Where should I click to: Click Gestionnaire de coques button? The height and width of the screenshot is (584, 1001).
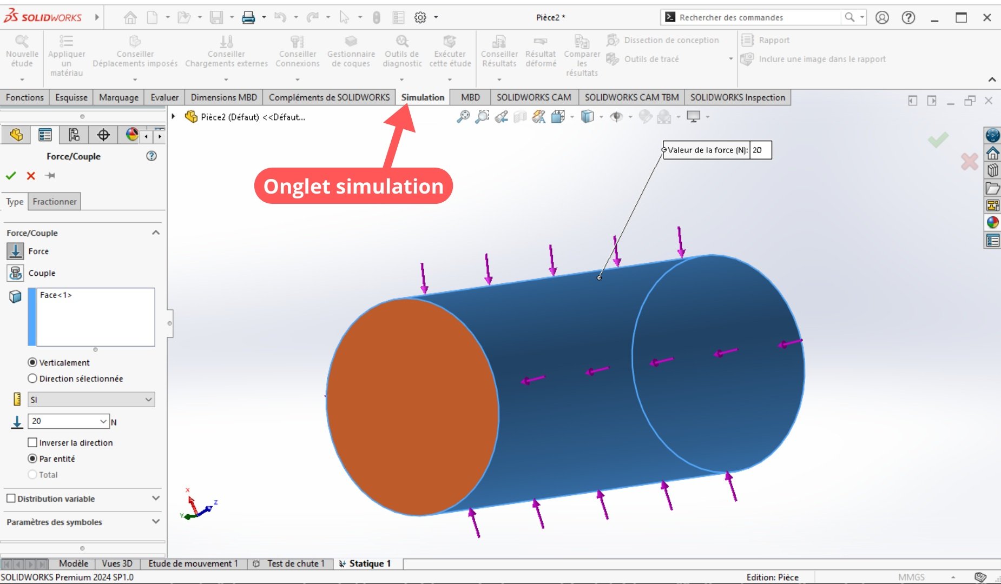point(351,51)
